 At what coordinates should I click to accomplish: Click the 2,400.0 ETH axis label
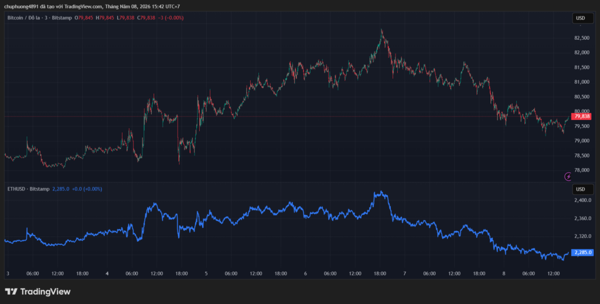pos(583,200)
